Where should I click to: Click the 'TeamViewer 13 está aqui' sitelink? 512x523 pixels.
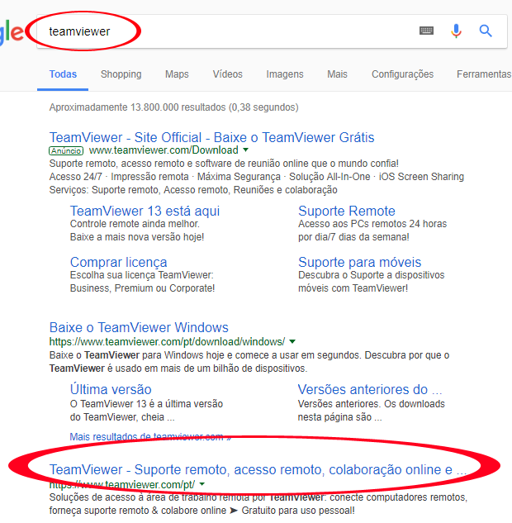(145, 211)
